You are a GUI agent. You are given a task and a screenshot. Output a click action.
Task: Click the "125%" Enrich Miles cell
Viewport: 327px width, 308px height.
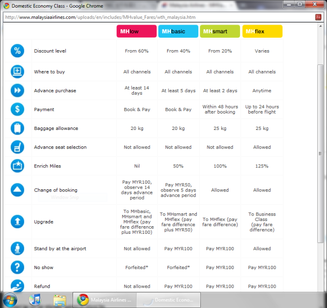262,166
